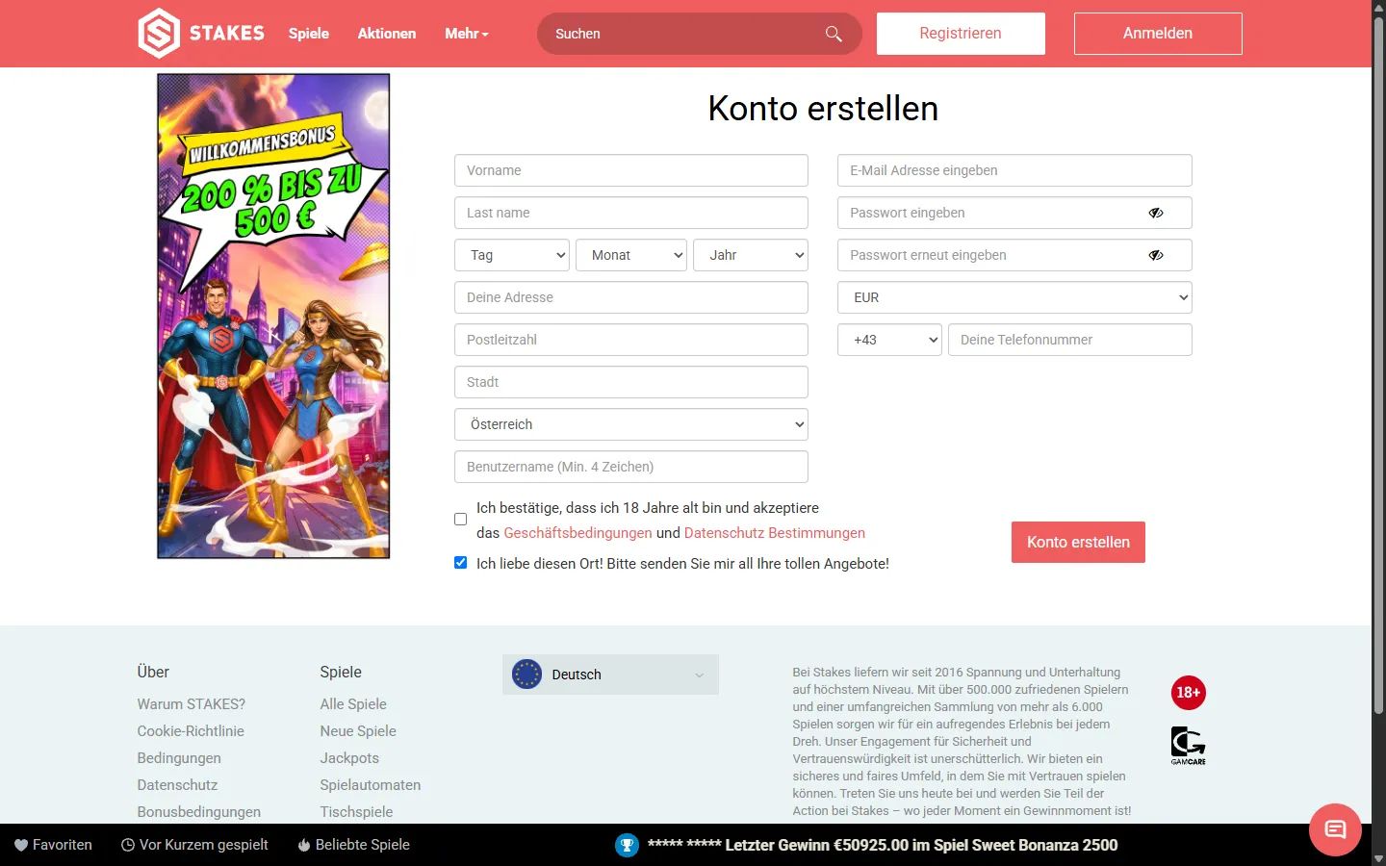This screenshot has width=1386, height=866.
Task: Click into the Benutzername field
Action: pos(631,467)
